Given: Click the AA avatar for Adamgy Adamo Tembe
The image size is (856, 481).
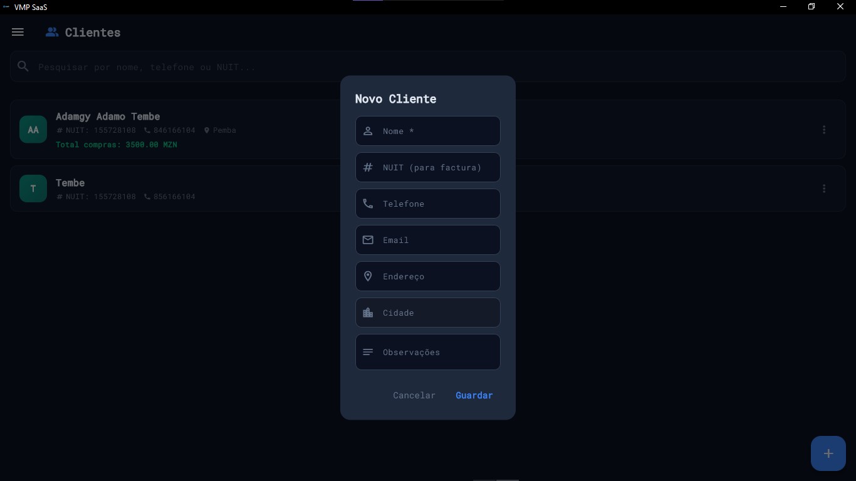Looking at the screenshot, I should pyautogui.click(x=33, y=130).
